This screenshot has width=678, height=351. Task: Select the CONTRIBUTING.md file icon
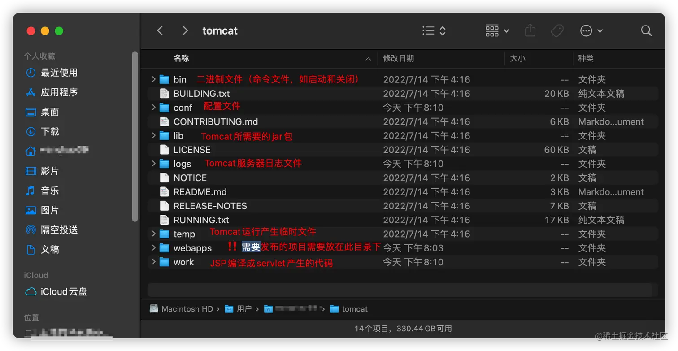point(165,121)
